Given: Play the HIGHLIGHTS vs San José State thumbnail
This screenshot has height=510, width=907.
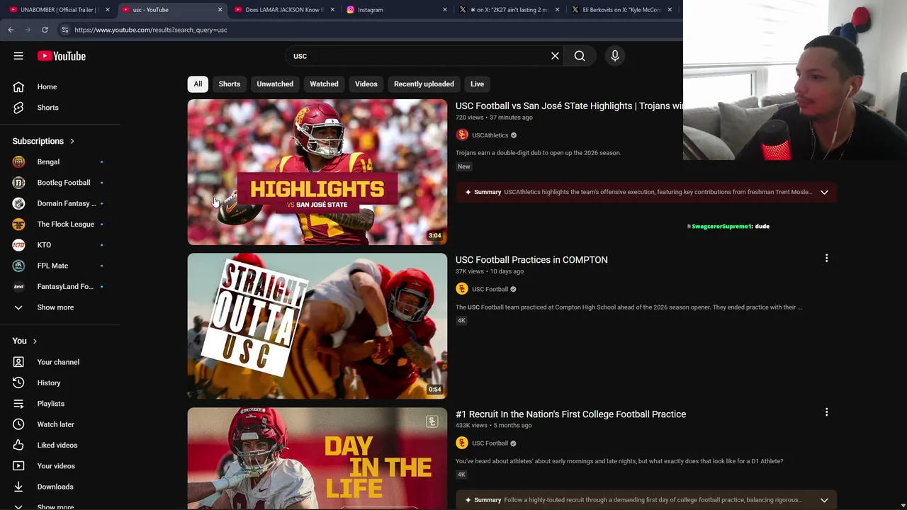Looking at the screenshot, I should pos(317,172).
